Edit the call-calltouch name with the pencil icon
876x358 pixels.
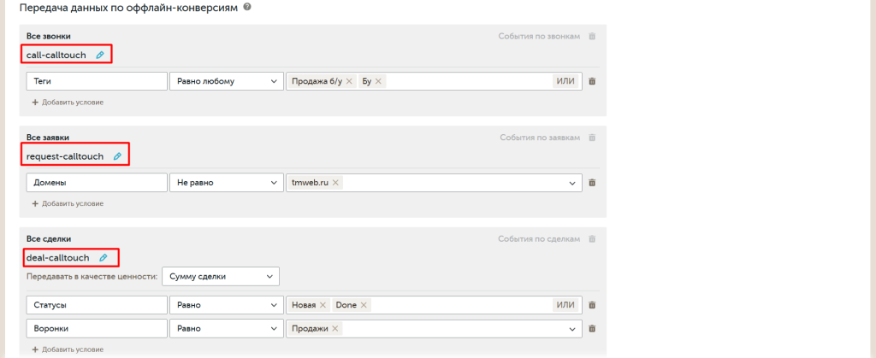[100, 55]
